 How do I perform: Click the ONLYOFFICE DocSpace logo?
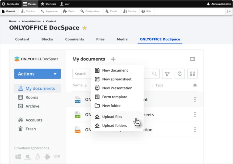point(36,59)
